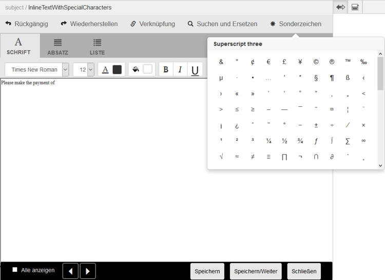Click the previous arrow button

pos(70,271)
